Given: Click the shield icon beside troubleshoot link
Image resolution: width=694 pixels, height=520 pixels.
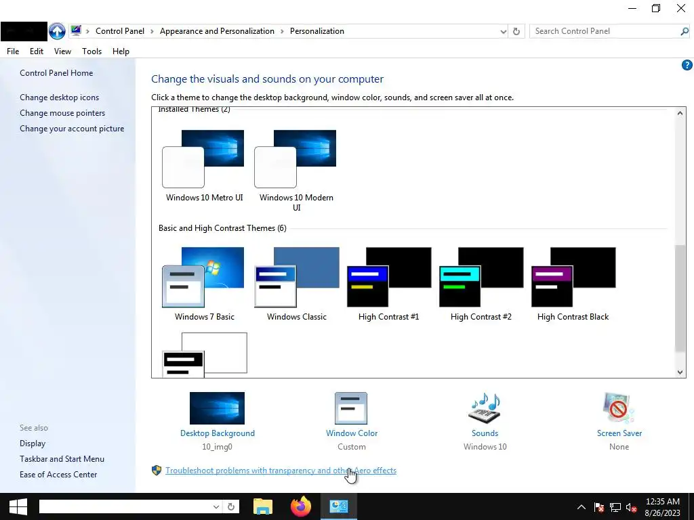Looking at the screenshot, I should (x=157, y=471).
